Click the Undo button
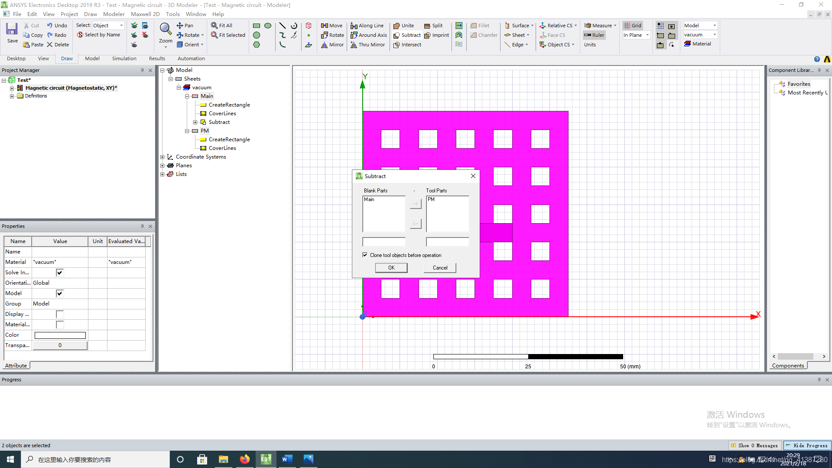 coord(57,26)
